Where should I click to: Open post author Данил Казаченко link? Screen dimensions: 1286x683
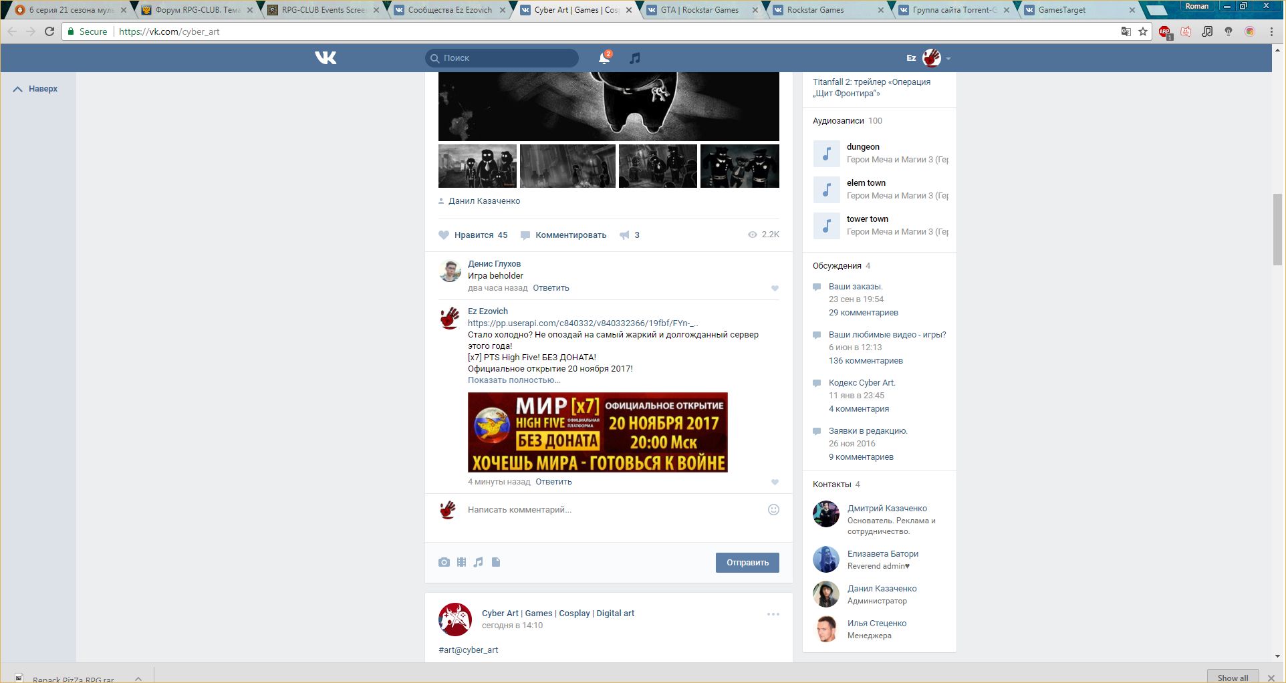[x=484, y=201]
